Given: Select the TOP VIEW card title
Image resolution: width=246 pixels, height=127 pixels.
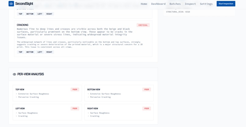Looking at the screenshot, I should 20,89.
